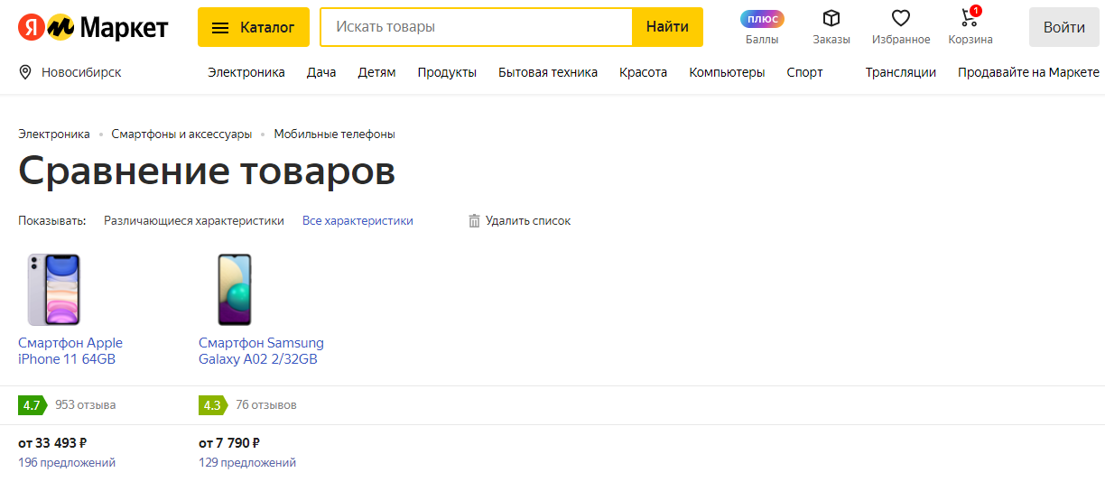Screen dimensions: 1105x482
Task: Click the price от 7 790 ₽
Action: pyautogui.click(x=229, y=443)
